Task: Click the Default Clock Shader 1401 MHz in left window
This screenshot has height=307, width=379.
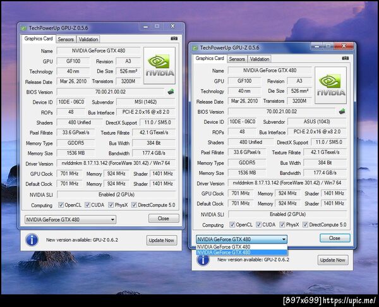Action: click(x=162, y=184)
